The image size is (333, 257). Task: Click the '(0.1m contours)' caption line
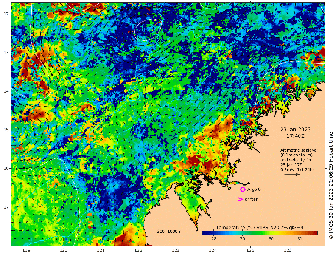296,155
